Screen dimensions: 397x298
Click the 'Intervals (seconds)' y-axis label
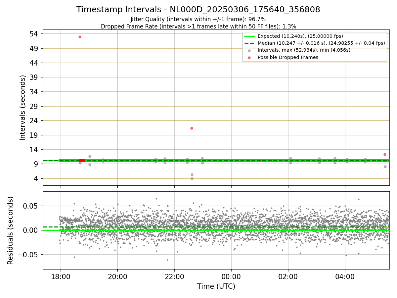(22, 108)
